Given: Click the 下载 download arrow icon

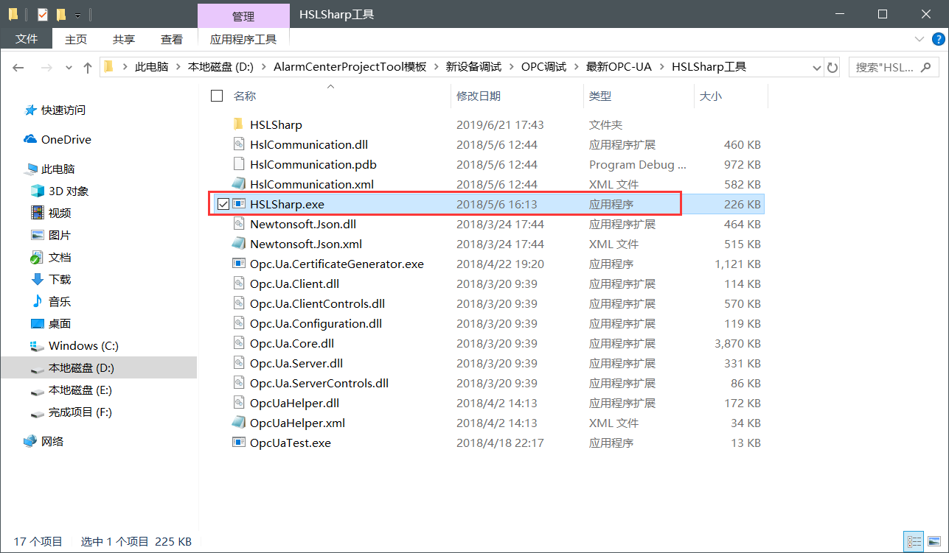Looking at the screenshot, I should (38, 279).
